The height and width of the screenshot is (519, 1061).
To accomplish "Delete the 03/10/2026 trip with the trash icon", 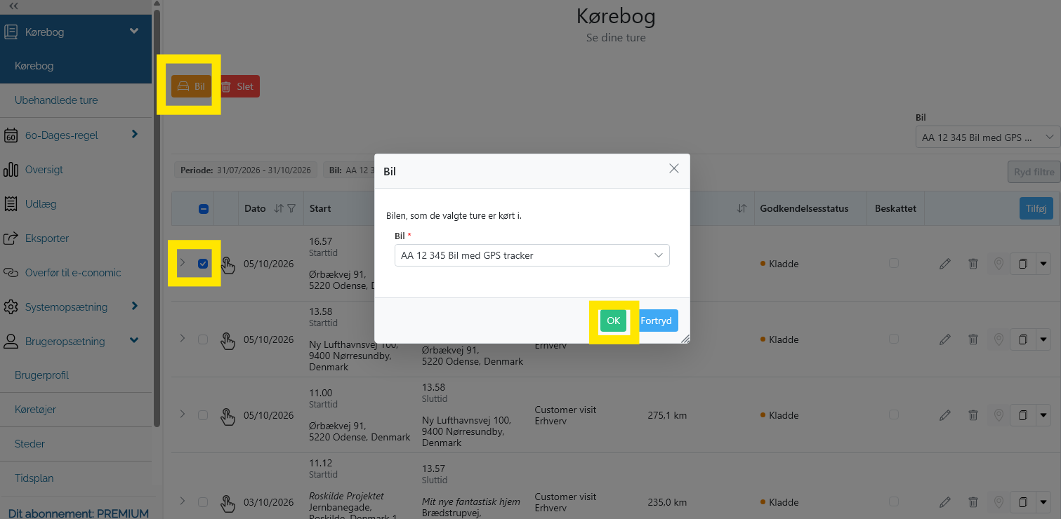I will point(973,502).
